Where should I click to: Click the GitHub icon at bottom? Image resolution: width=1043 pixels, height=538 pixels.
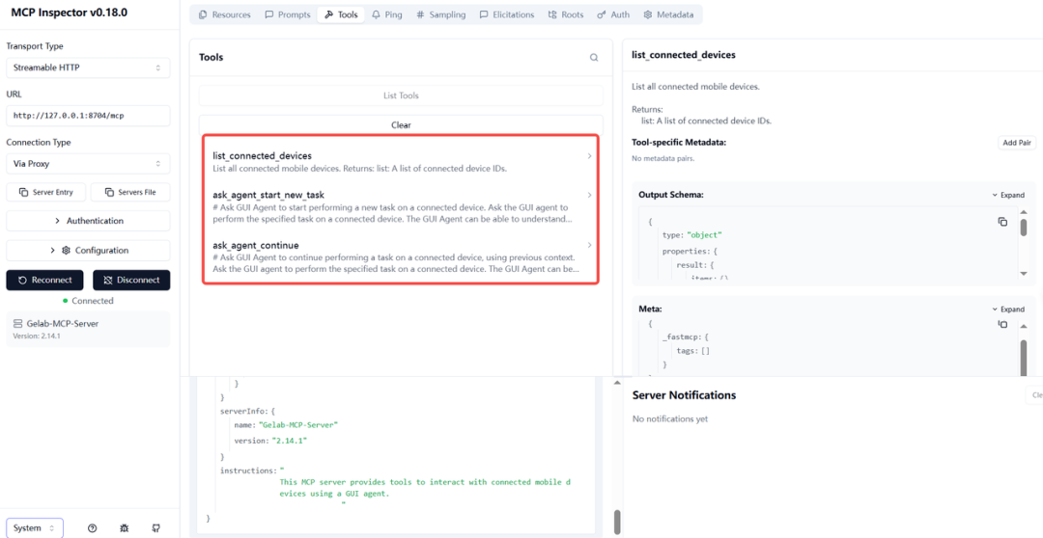coord(156,528)
